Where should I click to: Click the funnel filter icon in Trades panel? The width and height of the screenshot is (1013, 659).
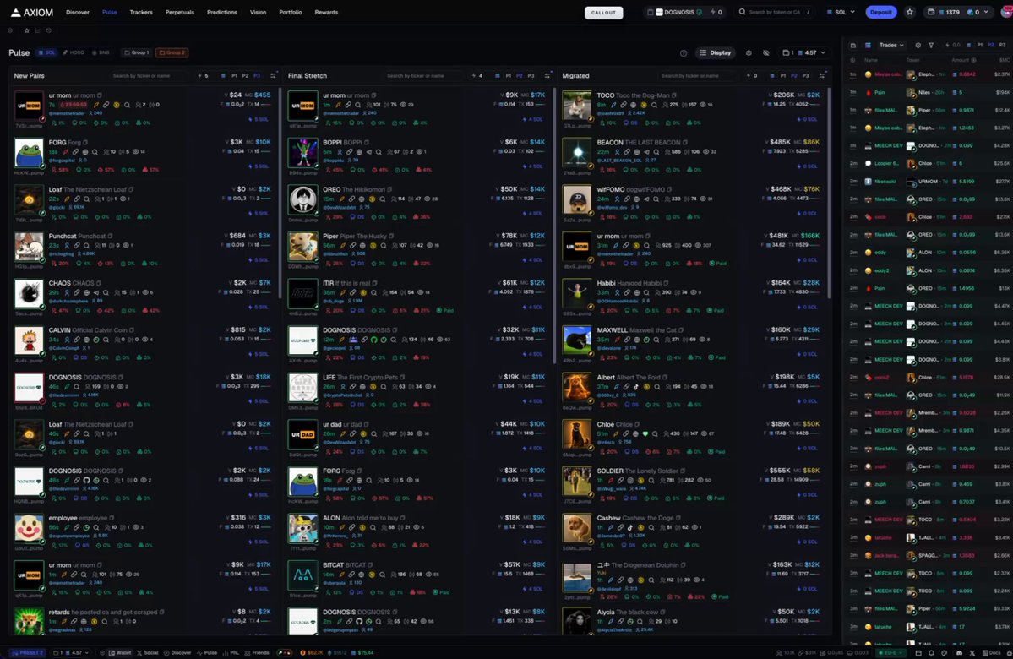(x=931, y=46)
